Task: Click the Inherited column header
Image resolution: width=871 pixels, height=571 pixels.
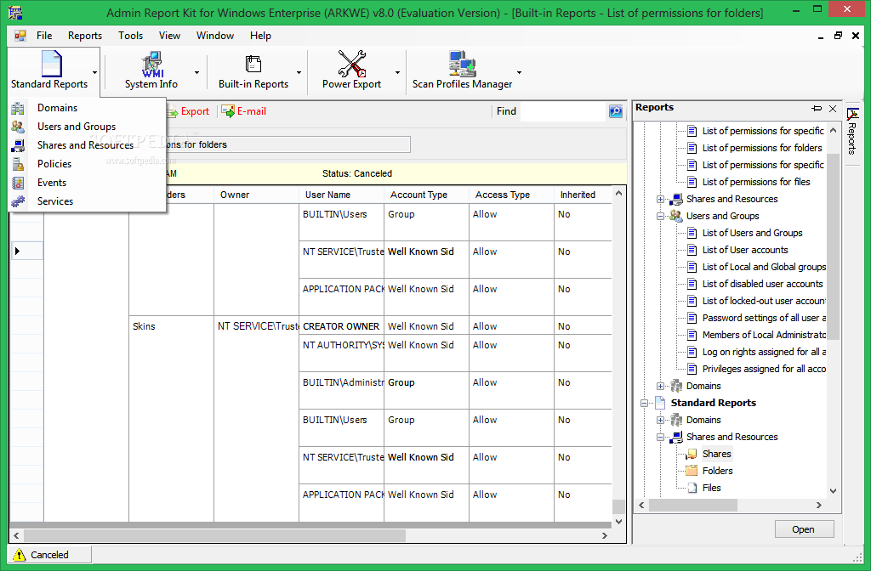Action: tap(583, 195)
